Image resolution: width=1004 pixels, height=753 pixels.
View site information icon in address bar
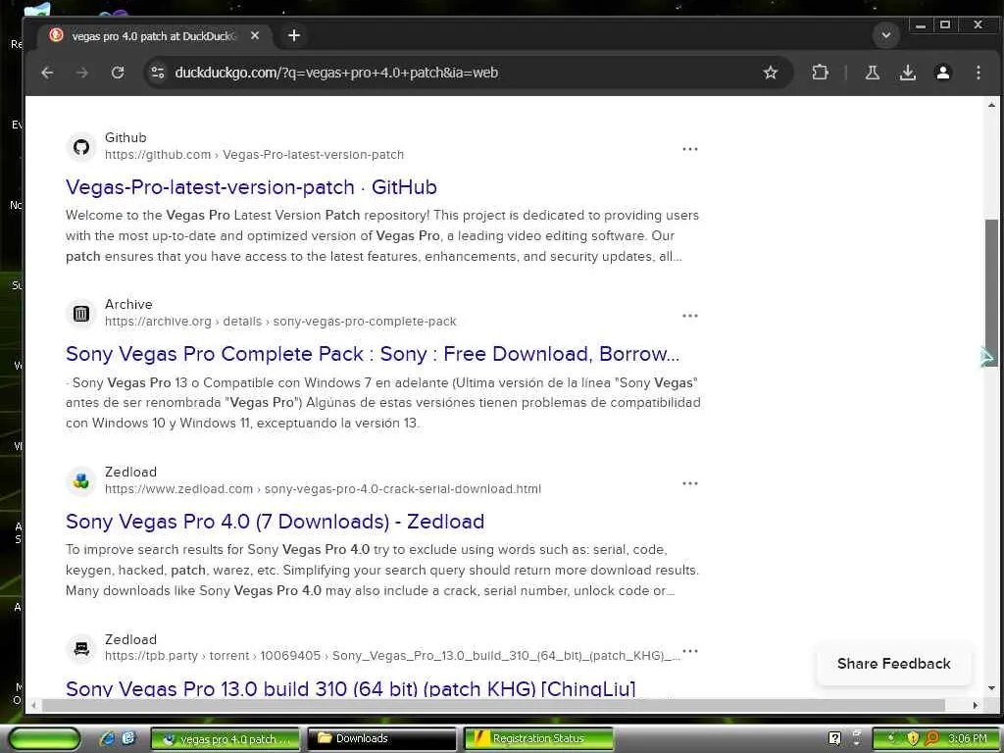158,73
